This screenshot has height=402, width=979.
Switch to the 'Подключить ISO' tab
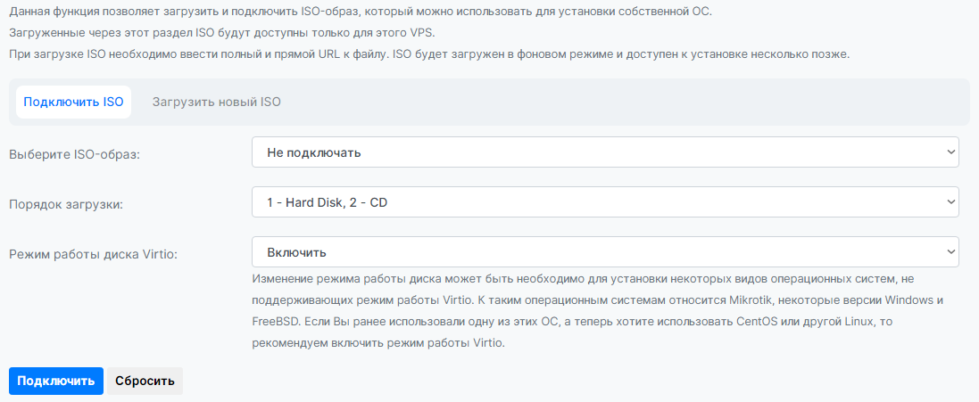point(73,102)
